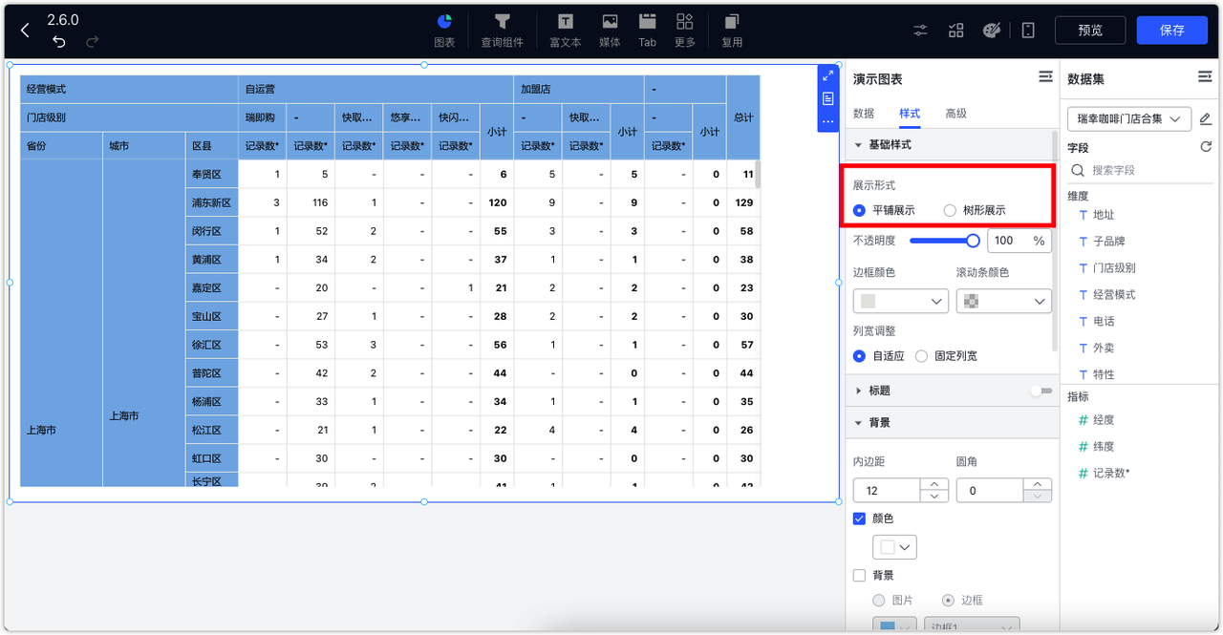Open the 边框颜色 color dropdown
Viewport: 1223px width, 635px height.
[x=900, y=301]
